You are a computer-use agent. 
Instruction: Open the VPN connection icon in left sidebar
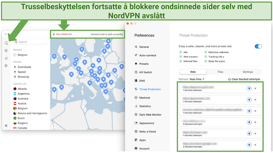coord(6,43)
